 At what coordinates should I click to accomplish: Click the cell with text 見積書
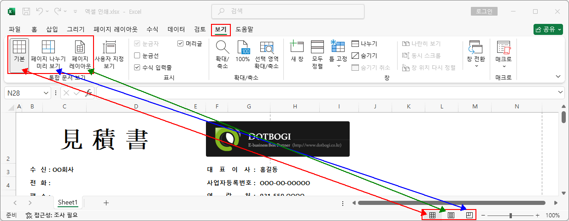coord(105,138)
